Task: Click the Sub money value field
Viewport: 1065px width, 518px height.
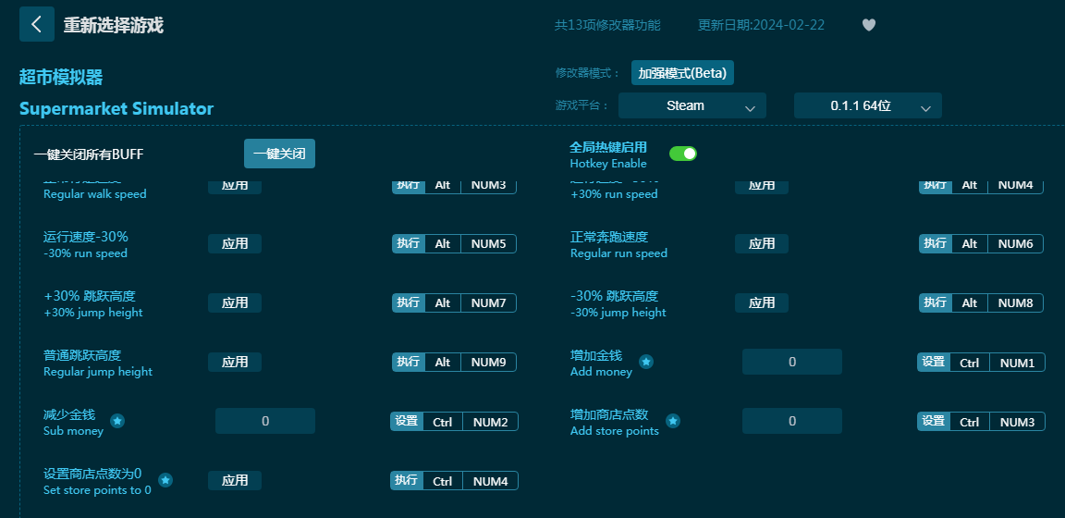Action: [x=265, y=421]
